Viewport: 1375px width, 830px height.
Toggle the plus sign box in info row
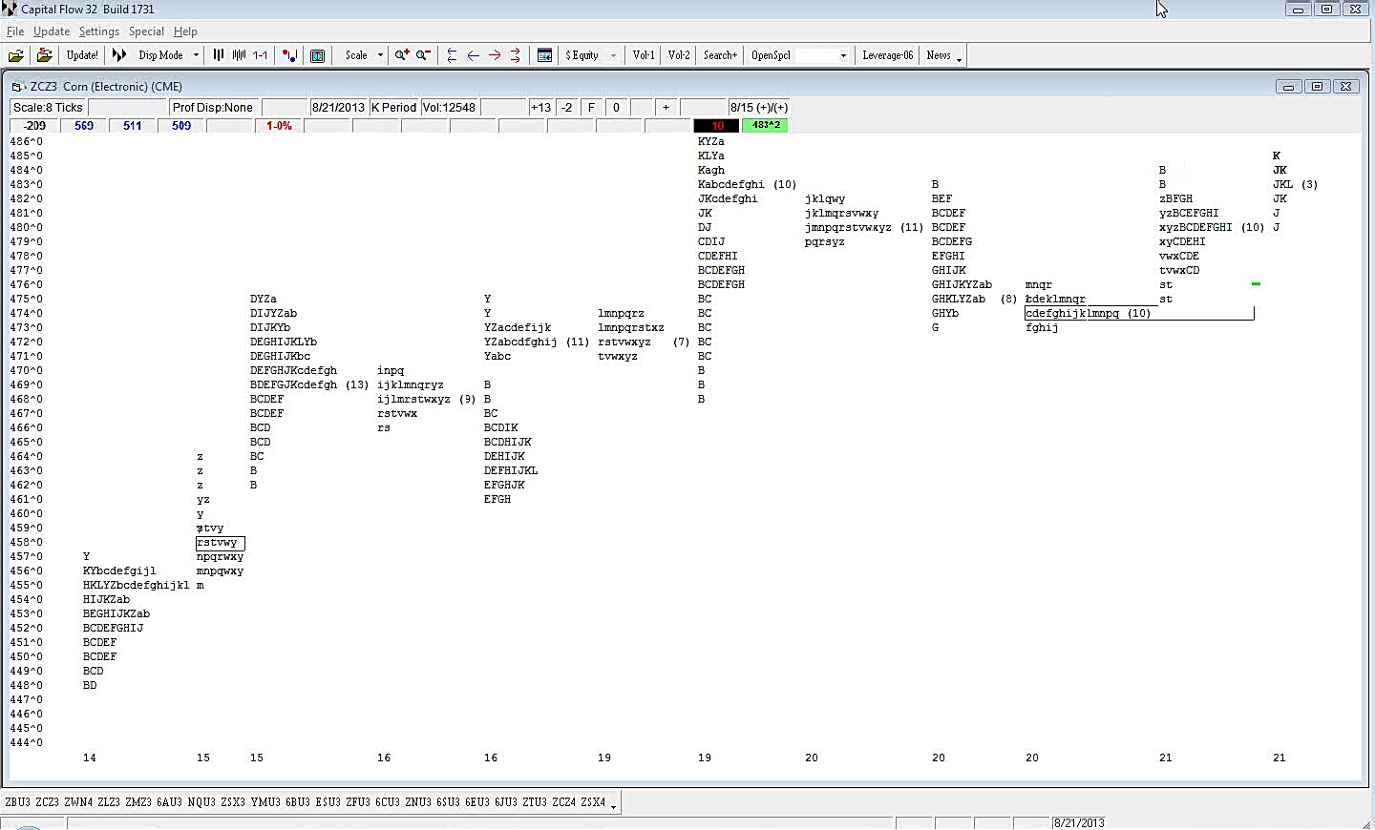[x=666, y=108]
